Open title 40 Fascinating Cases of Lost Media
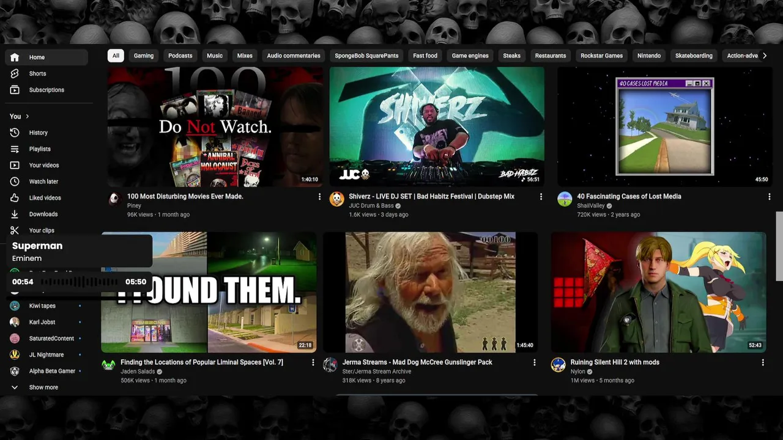Image resolution: width=783 pixels, height=440 pixels. (629, 197)
